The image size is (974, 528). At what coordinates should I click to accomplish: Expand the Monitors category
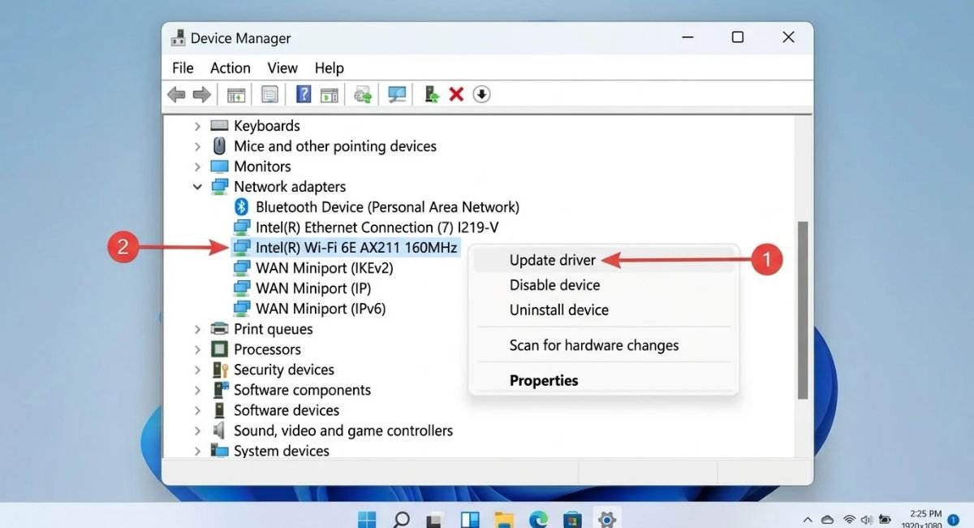[197, 167]
